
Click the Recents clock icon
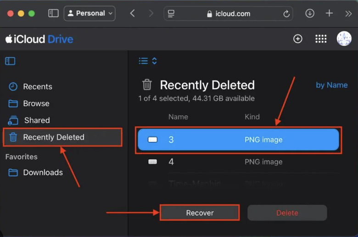pyautogui.click(x=13, y=87)
